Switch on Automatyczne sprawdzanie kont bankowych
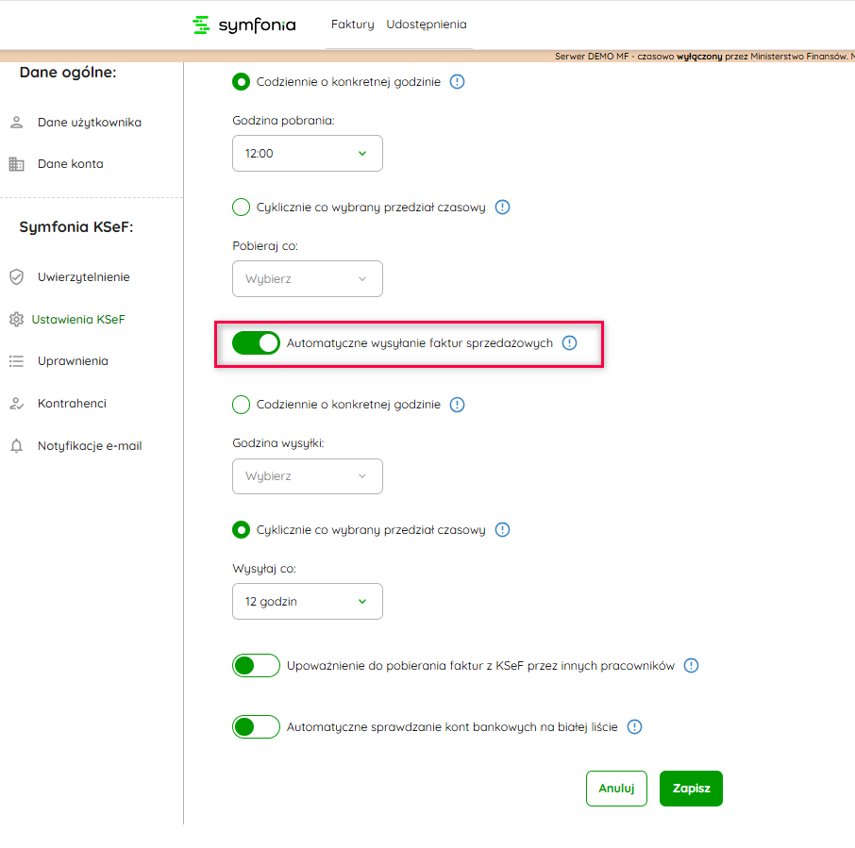This screenshot has height=848, width=855. click(x=257, y=727)
